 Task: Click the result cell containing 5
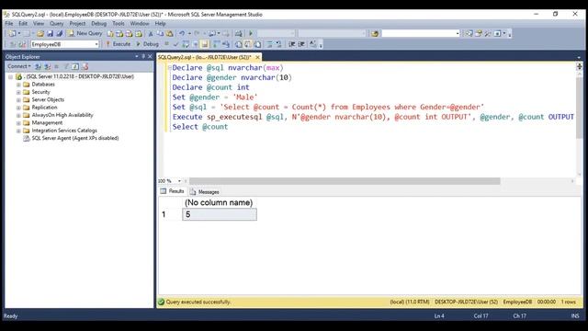pos(220,214)
